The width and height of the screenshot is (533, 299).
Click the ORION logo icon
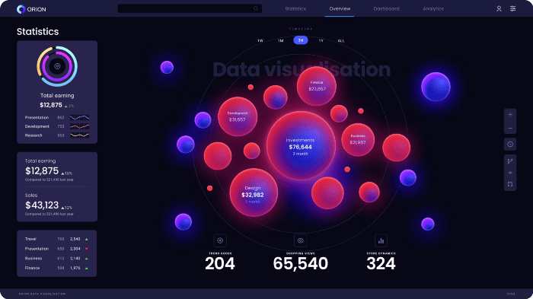click(x=21, y=9)
